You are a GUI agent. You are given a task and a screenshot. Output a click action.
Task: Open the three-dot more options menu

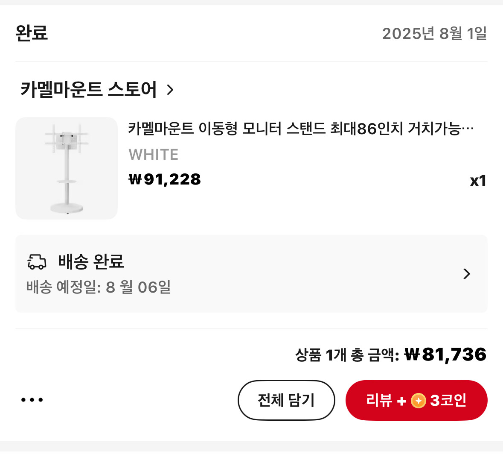pyautogui.click(x=32, y=400)
